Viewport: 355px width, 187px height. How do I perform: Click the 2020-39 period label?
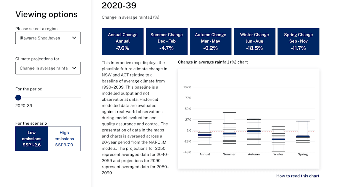click(x=24, y=105)
